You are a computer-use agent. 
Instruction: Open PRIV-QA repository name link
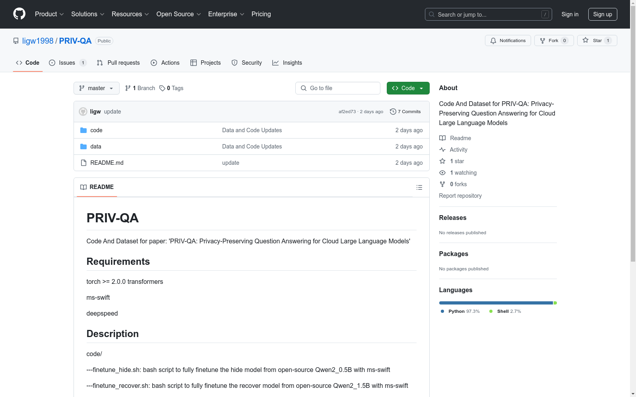pyautogui.click(x=75, y=41)
